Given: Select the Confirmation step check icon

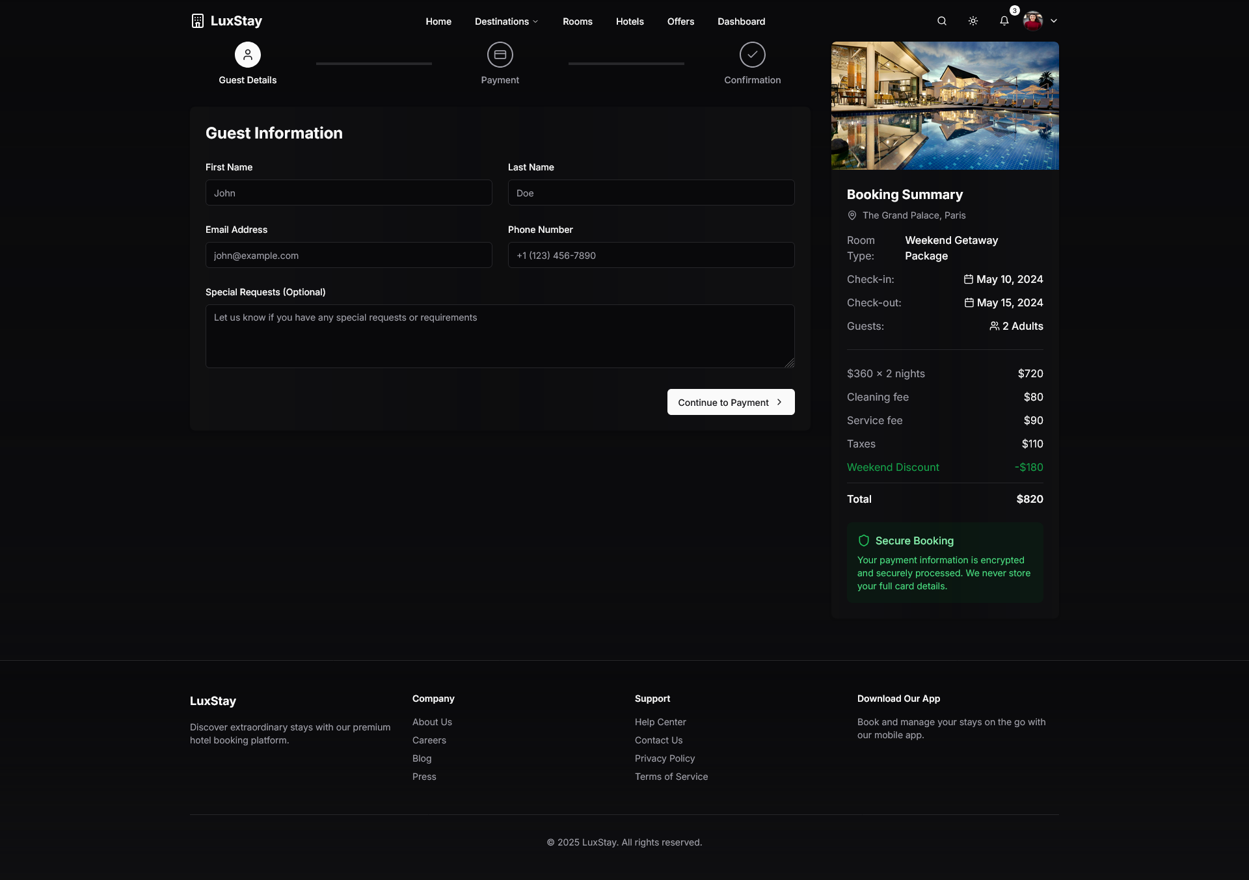Looking at the screenshot, I should coord(753,55).
